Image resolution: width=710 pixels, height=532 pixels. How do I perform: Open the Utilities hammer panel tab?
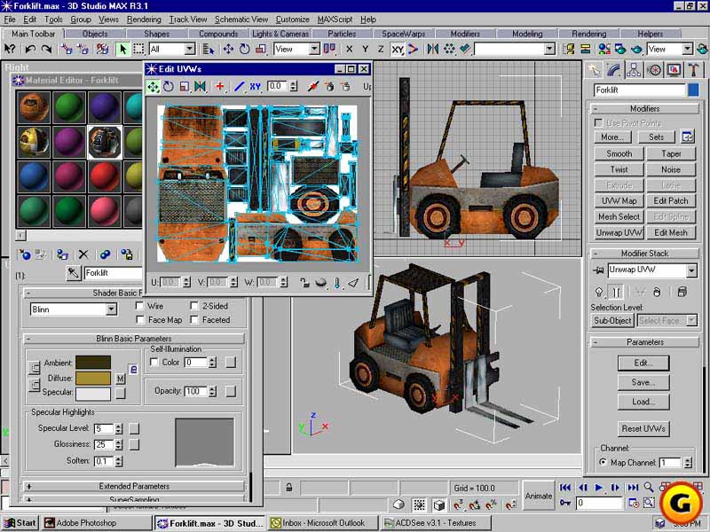point(694,70)
